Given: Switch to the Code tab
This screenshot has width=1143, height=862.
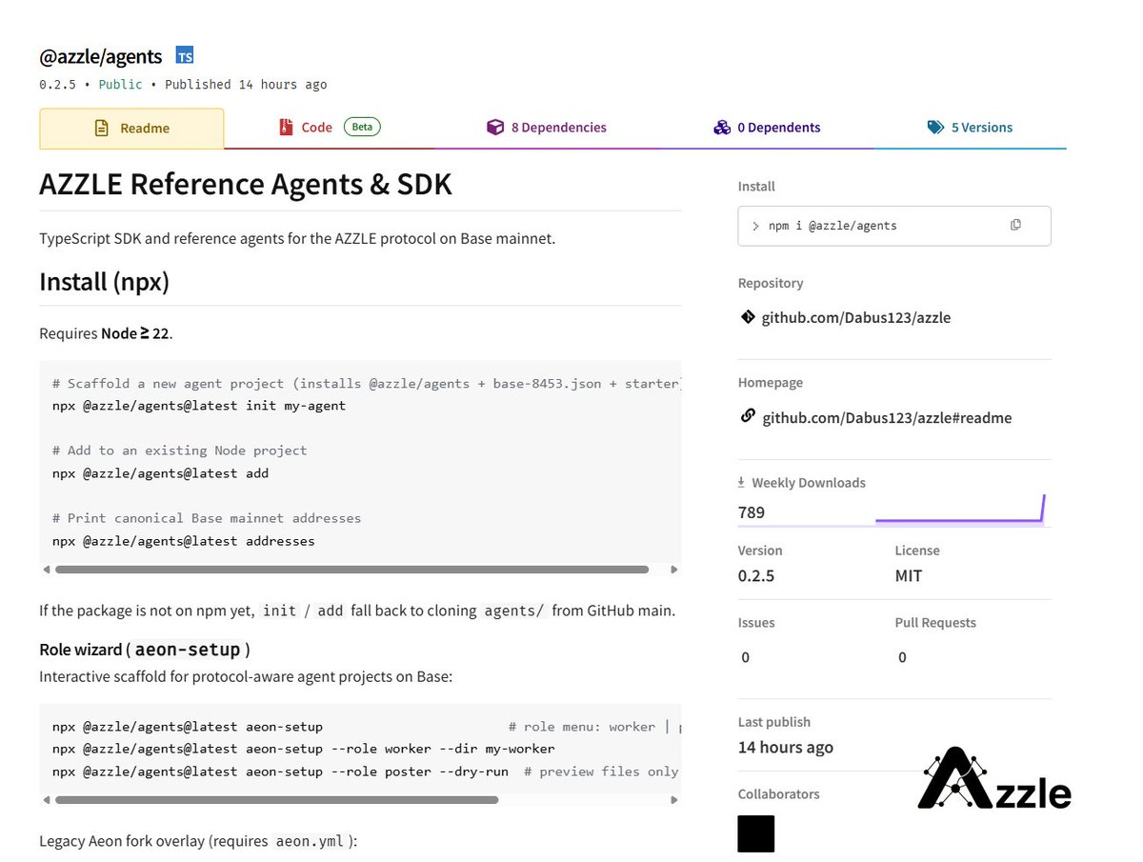Looking at the screenshot, I should 329,128.
